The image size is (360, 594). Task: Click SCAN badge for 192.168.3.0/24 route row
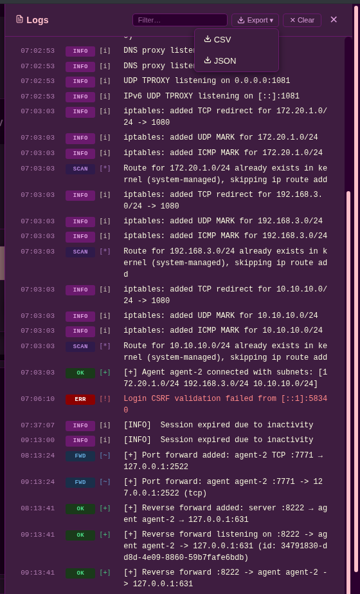click(80, 252)
